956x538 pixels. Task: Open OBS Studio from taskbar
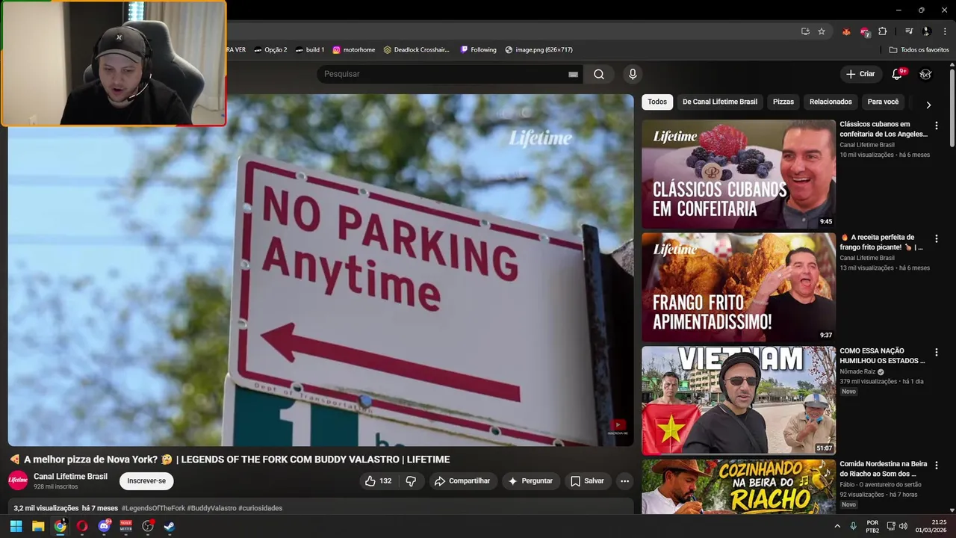click(x=148, y=526)
